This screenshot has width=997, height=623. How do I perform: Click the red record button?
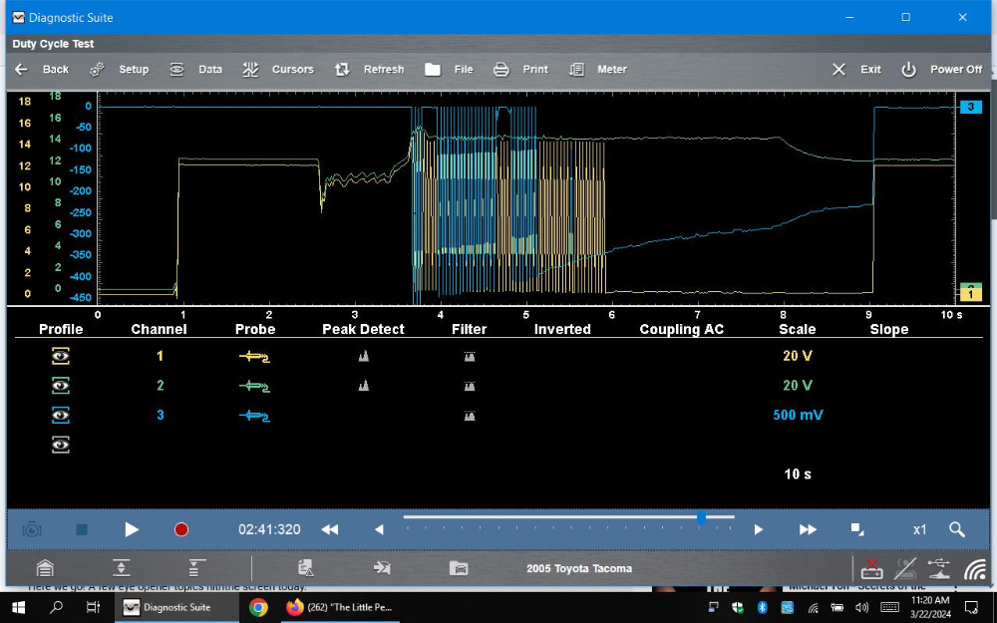[x=181, y=529]
